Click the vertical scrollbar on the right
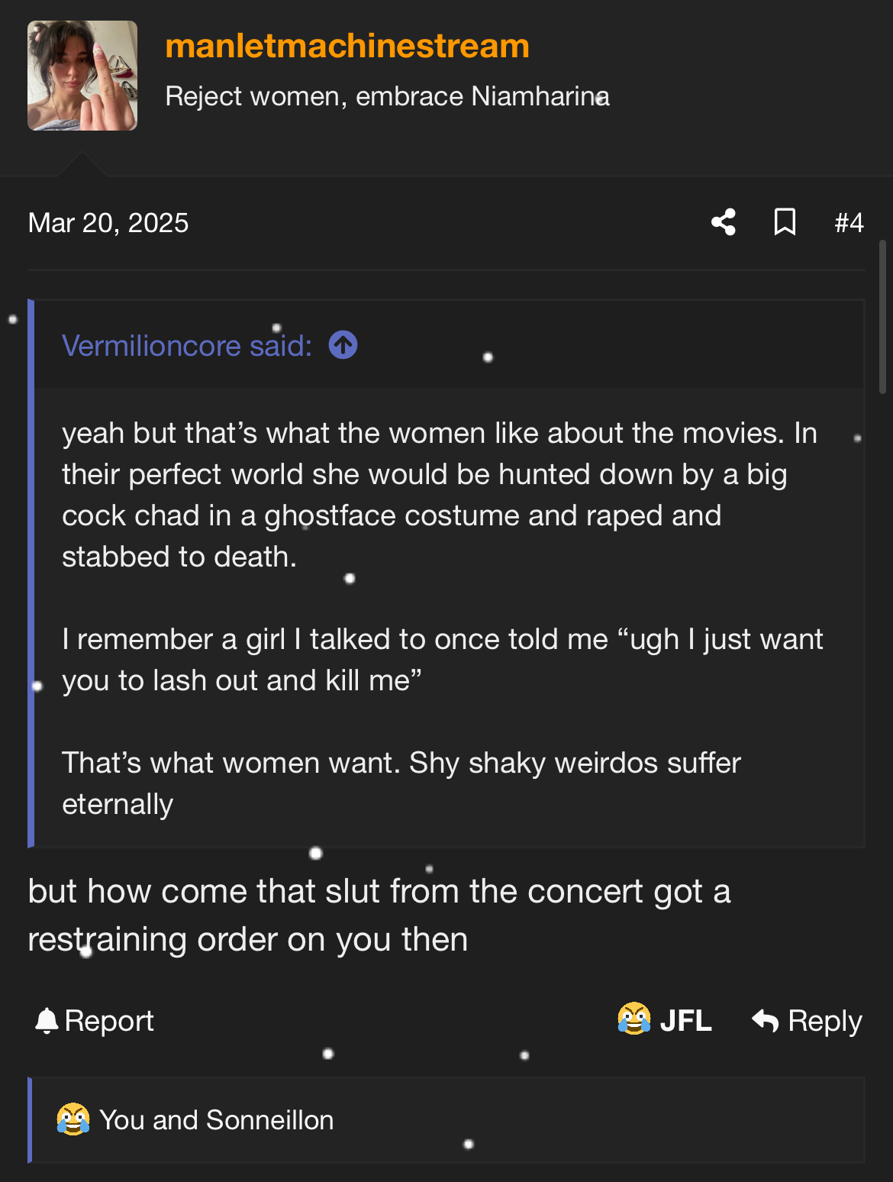 coord(882,317)
